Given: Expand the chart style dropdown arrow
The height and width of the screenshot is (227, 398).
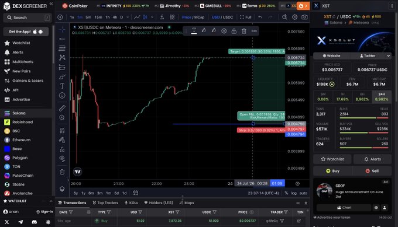Looking at the screenshot, I should (152, 17).
